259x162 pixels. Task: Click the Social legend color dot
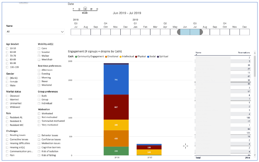148,57
